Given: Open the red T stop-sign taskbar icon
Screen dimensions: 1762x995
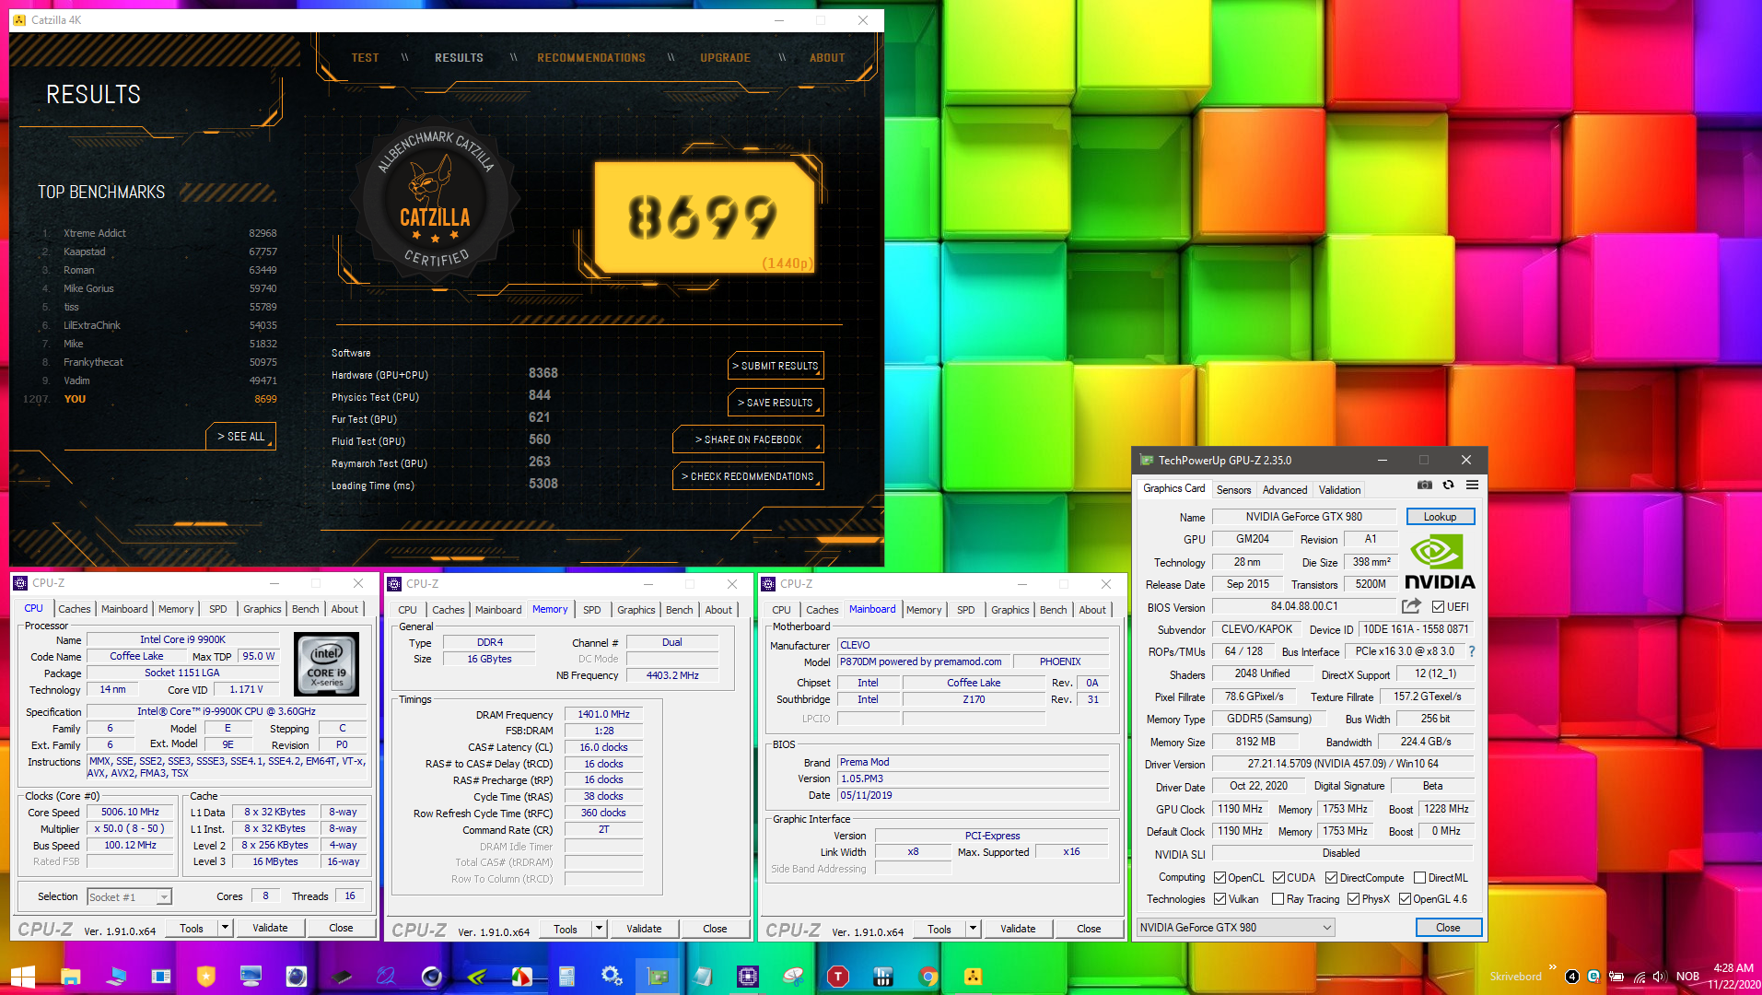Looking at the screenshot, I should coord(837,977).
